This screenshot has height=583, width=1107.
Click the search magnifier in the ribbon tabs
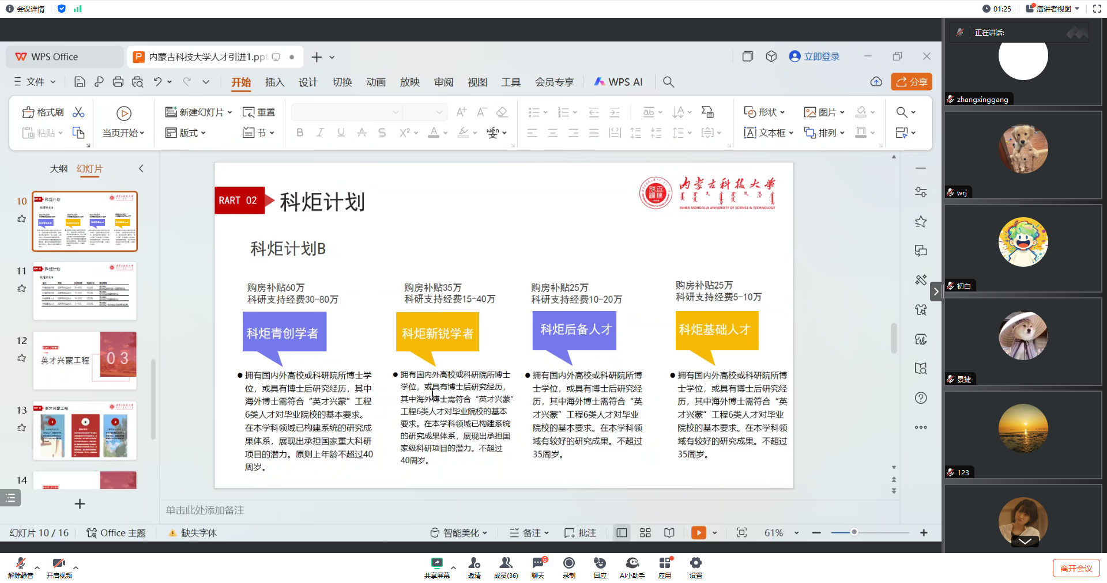coord(668,82)
